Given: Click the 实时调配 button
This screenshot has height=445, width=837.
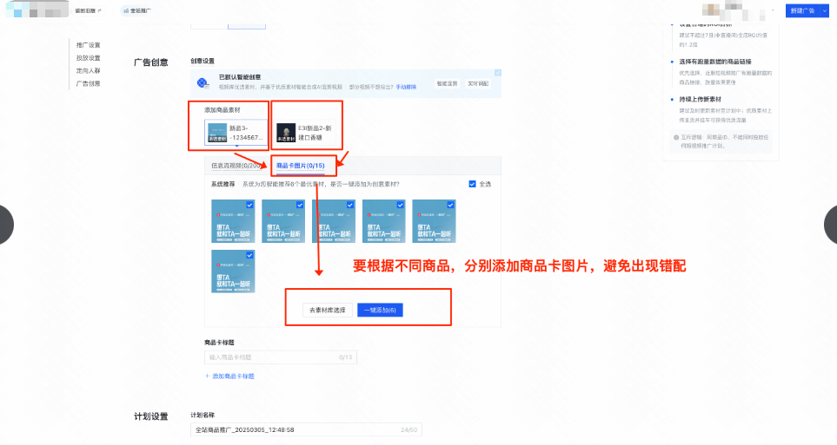Looking at the screenshot, I should tap(478, 83).
